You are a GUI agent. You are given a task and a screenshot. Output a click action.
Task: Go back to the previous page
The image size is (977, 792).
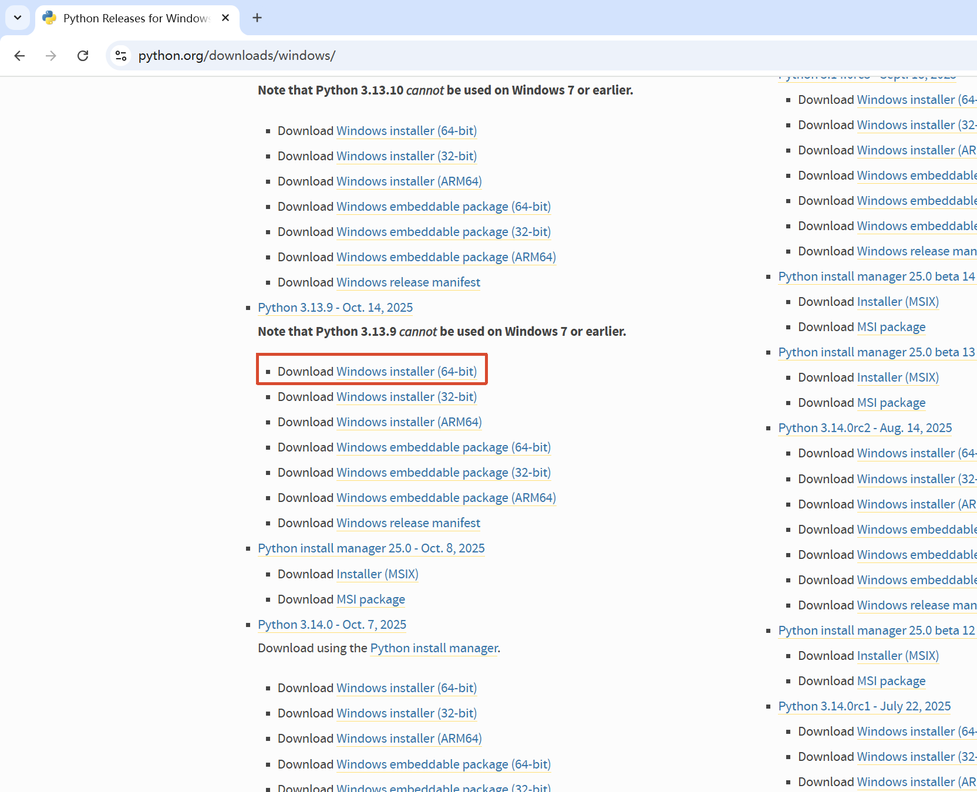click(19, 56)
